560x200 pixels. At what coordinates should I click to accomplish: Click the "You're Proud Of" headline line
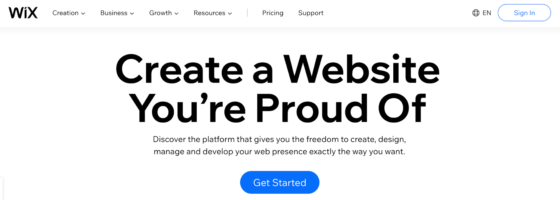pos(277,108)
